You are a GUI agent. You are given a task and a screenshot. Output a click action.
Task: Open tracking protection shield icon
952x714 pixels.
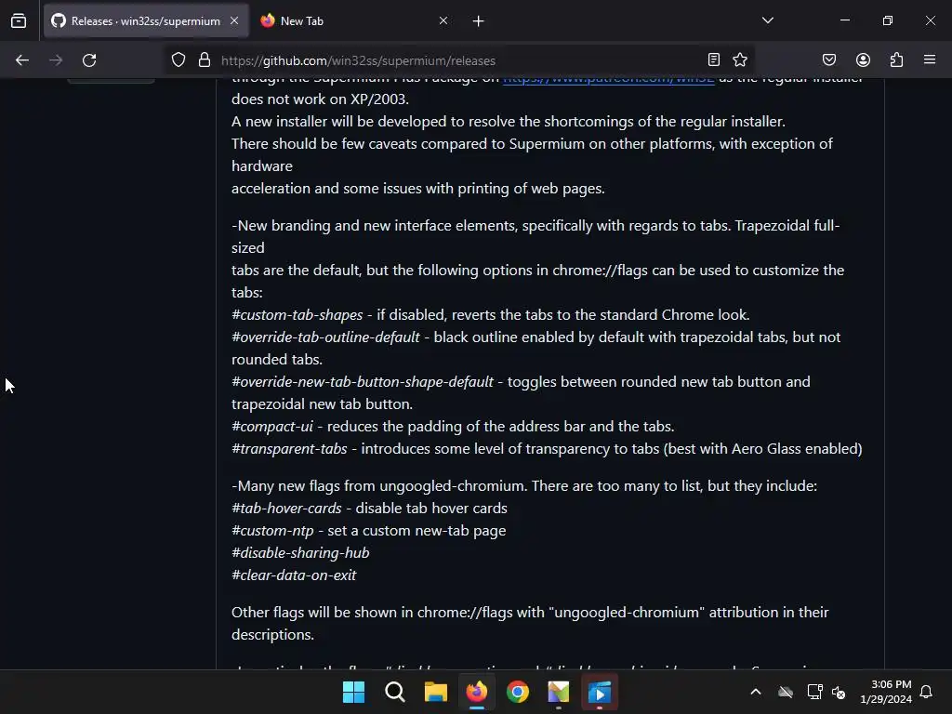click(178, 59)
